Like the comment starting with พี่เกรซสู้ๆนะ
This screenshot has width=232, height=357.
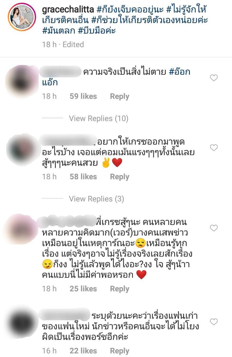(214, 228)
